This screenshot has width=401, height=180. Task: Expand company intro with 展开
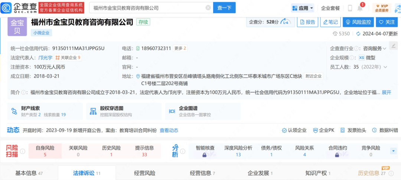coord(387,93)
